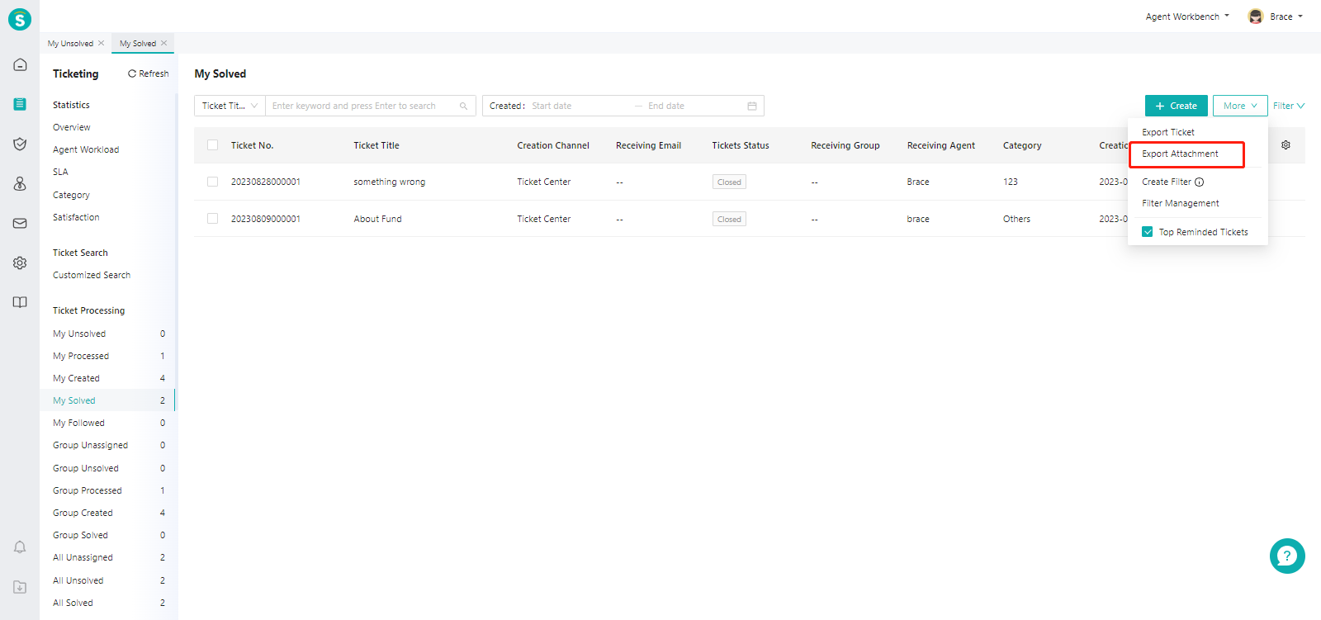Open the Agent Workbench dropdown
1321x620 pixels.
click(1187, 17)
